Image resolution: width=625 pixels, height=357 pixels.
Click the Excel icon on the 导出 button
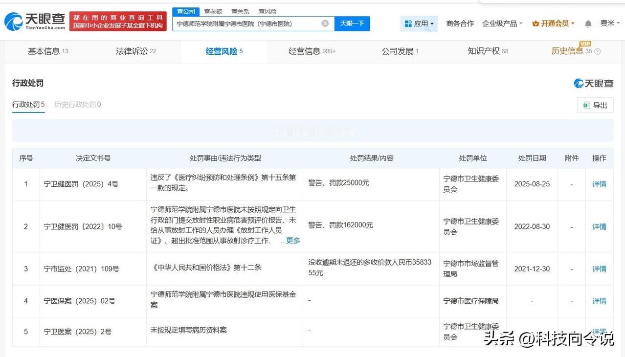point(586,105)
